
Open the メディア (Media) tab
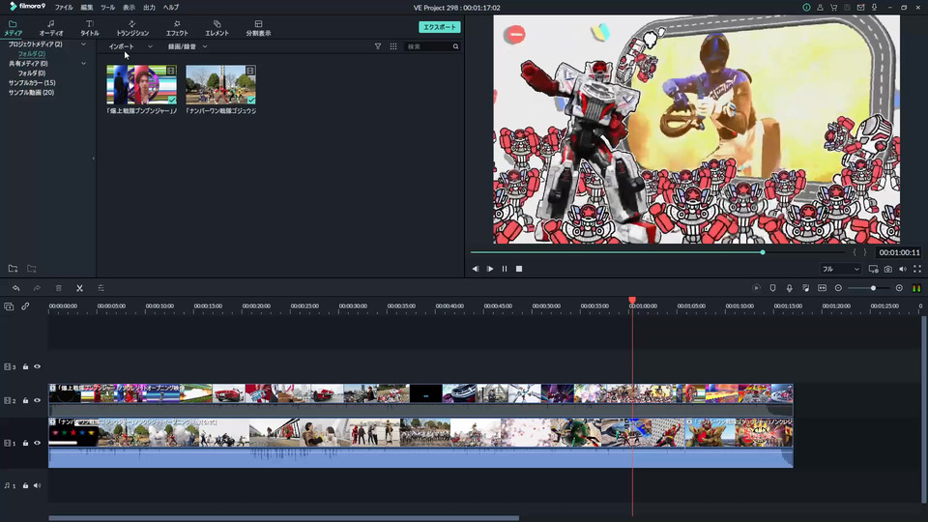13,28
